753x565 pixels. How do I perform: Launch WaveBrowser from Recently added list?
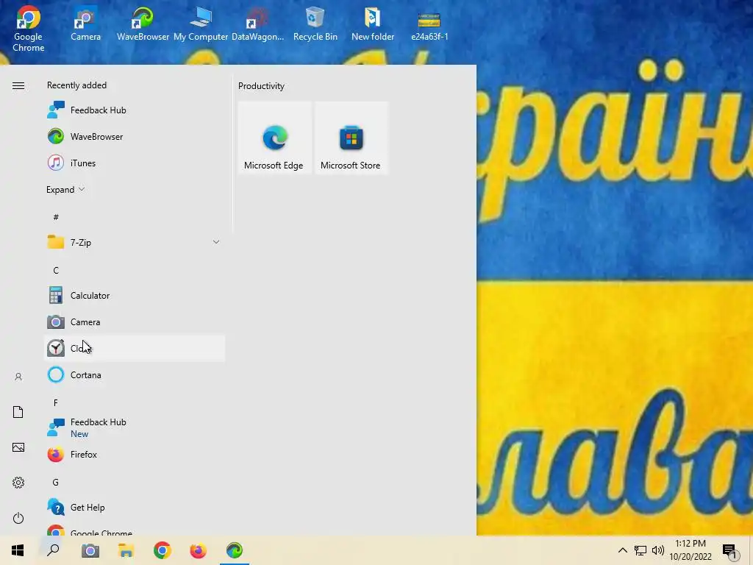[x=135, y=136]
